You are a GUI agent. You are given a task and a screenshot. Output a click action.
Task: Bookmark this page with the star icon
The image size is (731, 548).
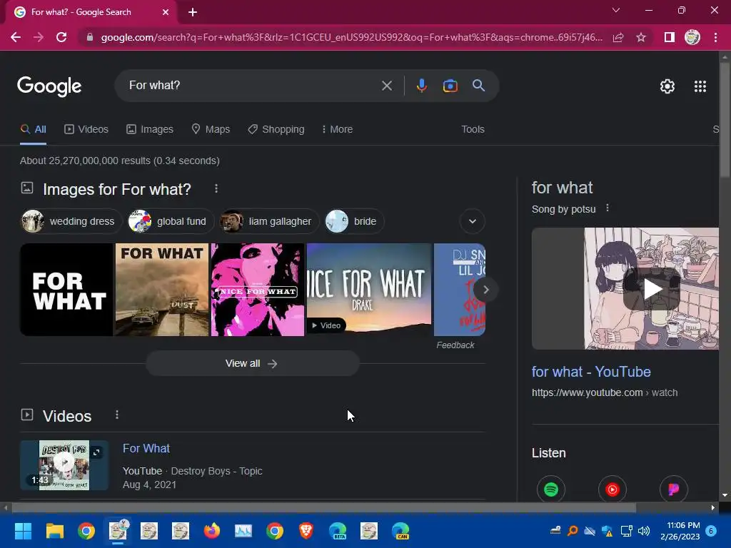(641, 37)
